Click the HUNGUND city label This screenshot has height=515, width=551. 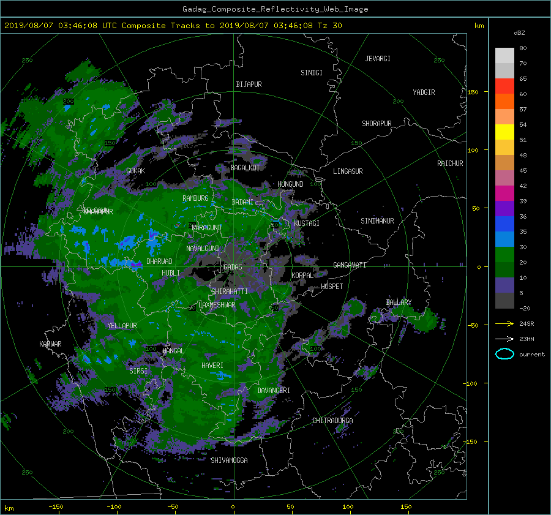point(290,184)
